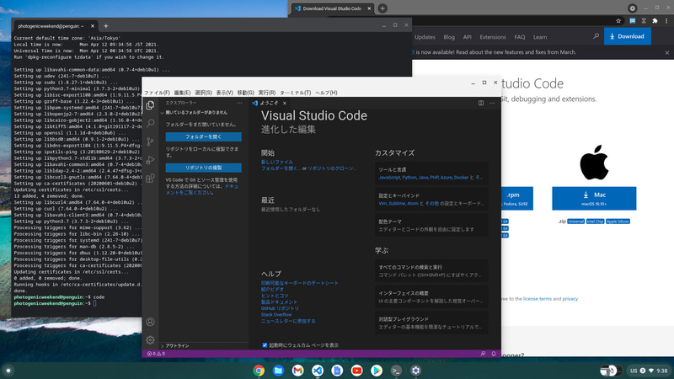This screenshot has height=379, width=674.
Task: Click the ChromeOS launcher button
Action: (8, 371)
